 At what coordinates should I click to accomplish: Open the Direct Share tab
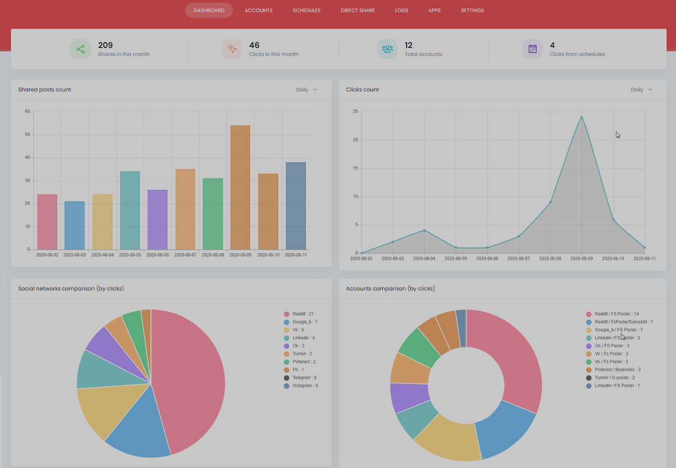357,10
